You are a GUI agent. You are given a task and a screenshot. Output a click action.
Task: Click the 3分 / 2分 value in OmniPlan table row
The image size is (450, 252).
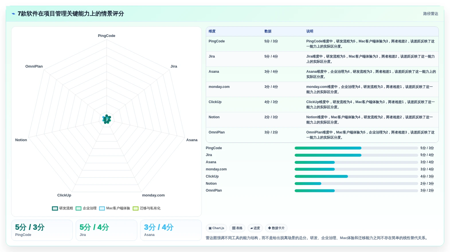[271, 132]
